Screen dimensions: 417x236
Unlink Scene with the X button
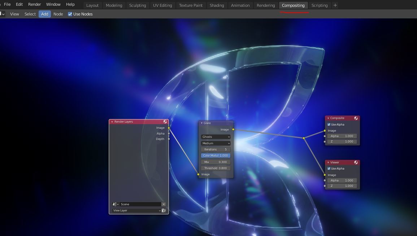coord(164,204)
